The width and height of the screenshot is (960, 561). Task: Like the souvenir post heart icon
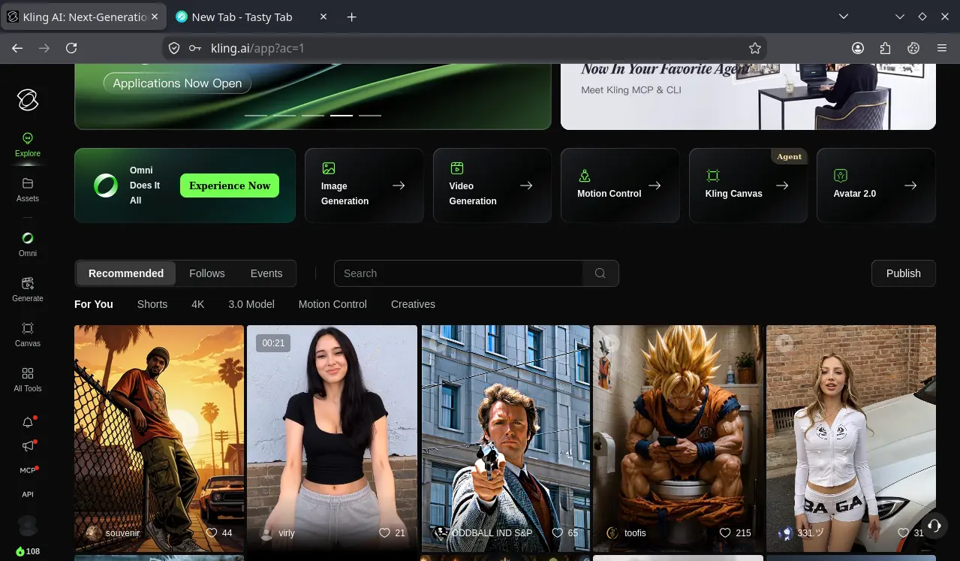tap(212, 532)
